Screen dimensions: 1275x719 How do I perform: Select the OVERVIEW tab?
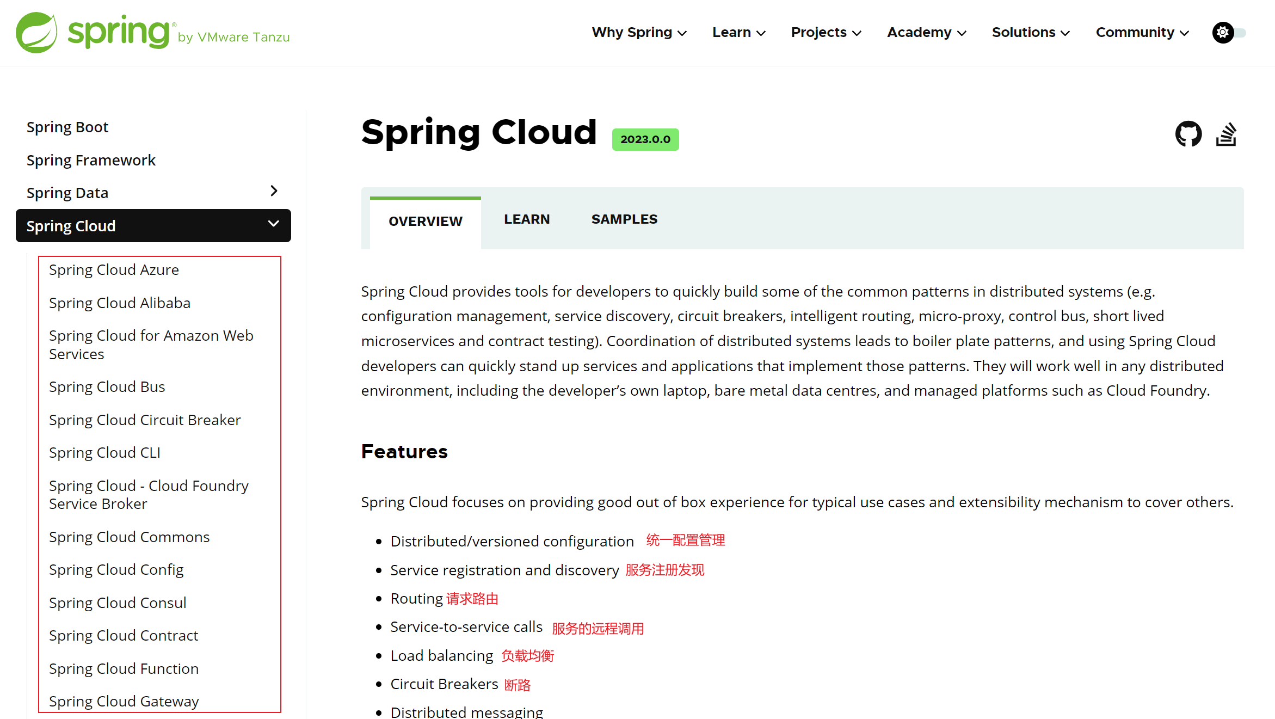(x=426, y=222)
